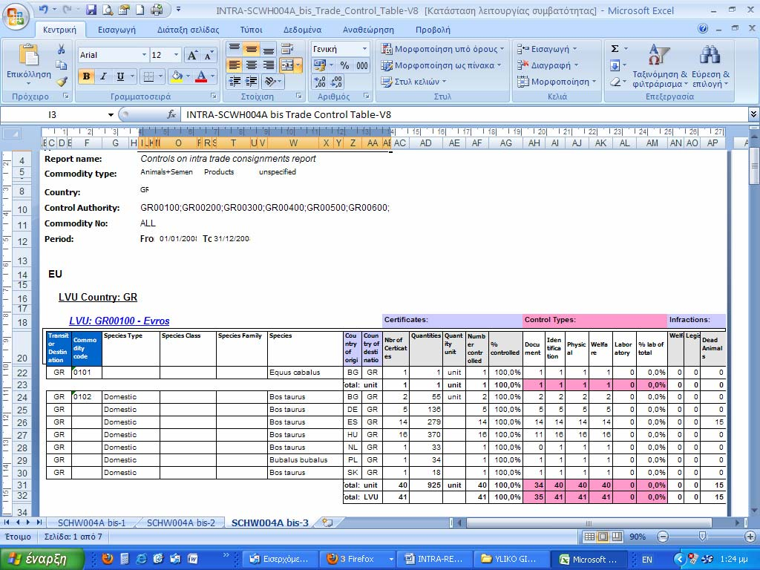Apply comma style 000 format

click(x=362, y=65)
